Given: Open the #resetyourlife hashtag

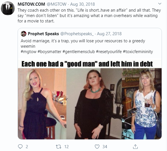Looking at the screenshot, I should tap(109, 52).
